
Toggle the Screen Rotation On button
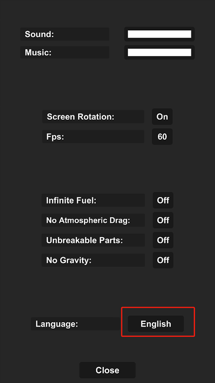pos(162,116)
